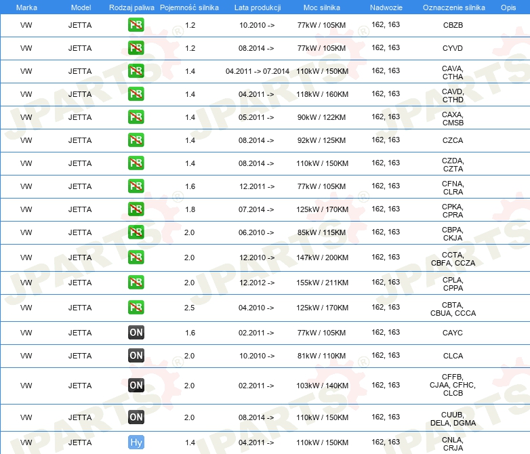Click petrol icon in the CZDA, CZTA row

click(x=136, y=163)
